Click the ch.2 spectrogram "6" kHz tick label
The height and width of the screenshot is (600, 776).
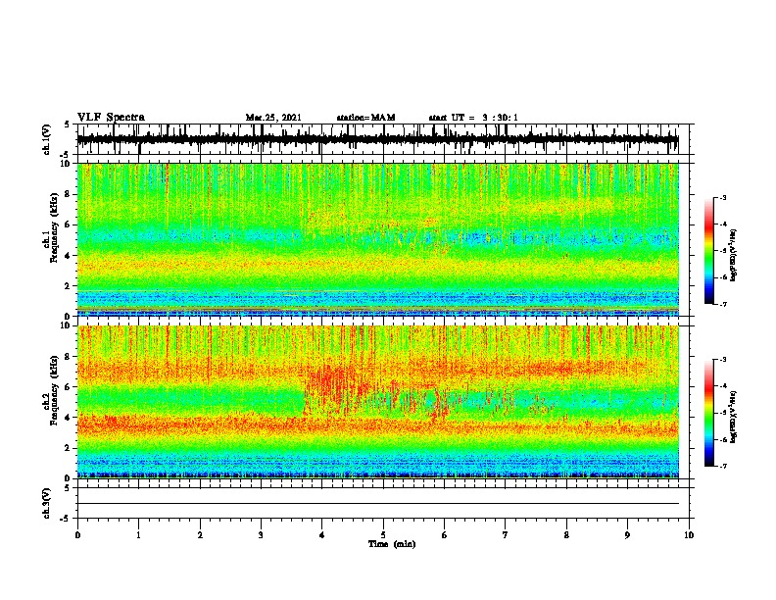(70, 386)
